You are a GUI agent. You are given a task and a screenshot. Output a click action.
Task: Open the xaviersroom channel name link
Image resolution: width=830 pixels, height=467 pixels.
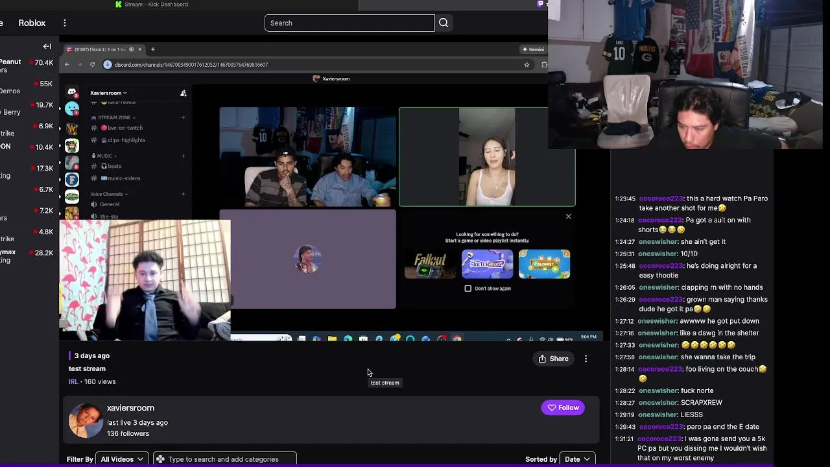pyautogui.click(x=130, y=408)
